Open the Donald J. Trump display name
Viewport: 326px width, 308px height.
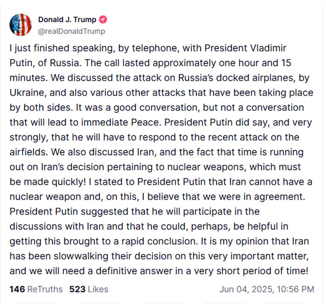click(x=67, y=20)
